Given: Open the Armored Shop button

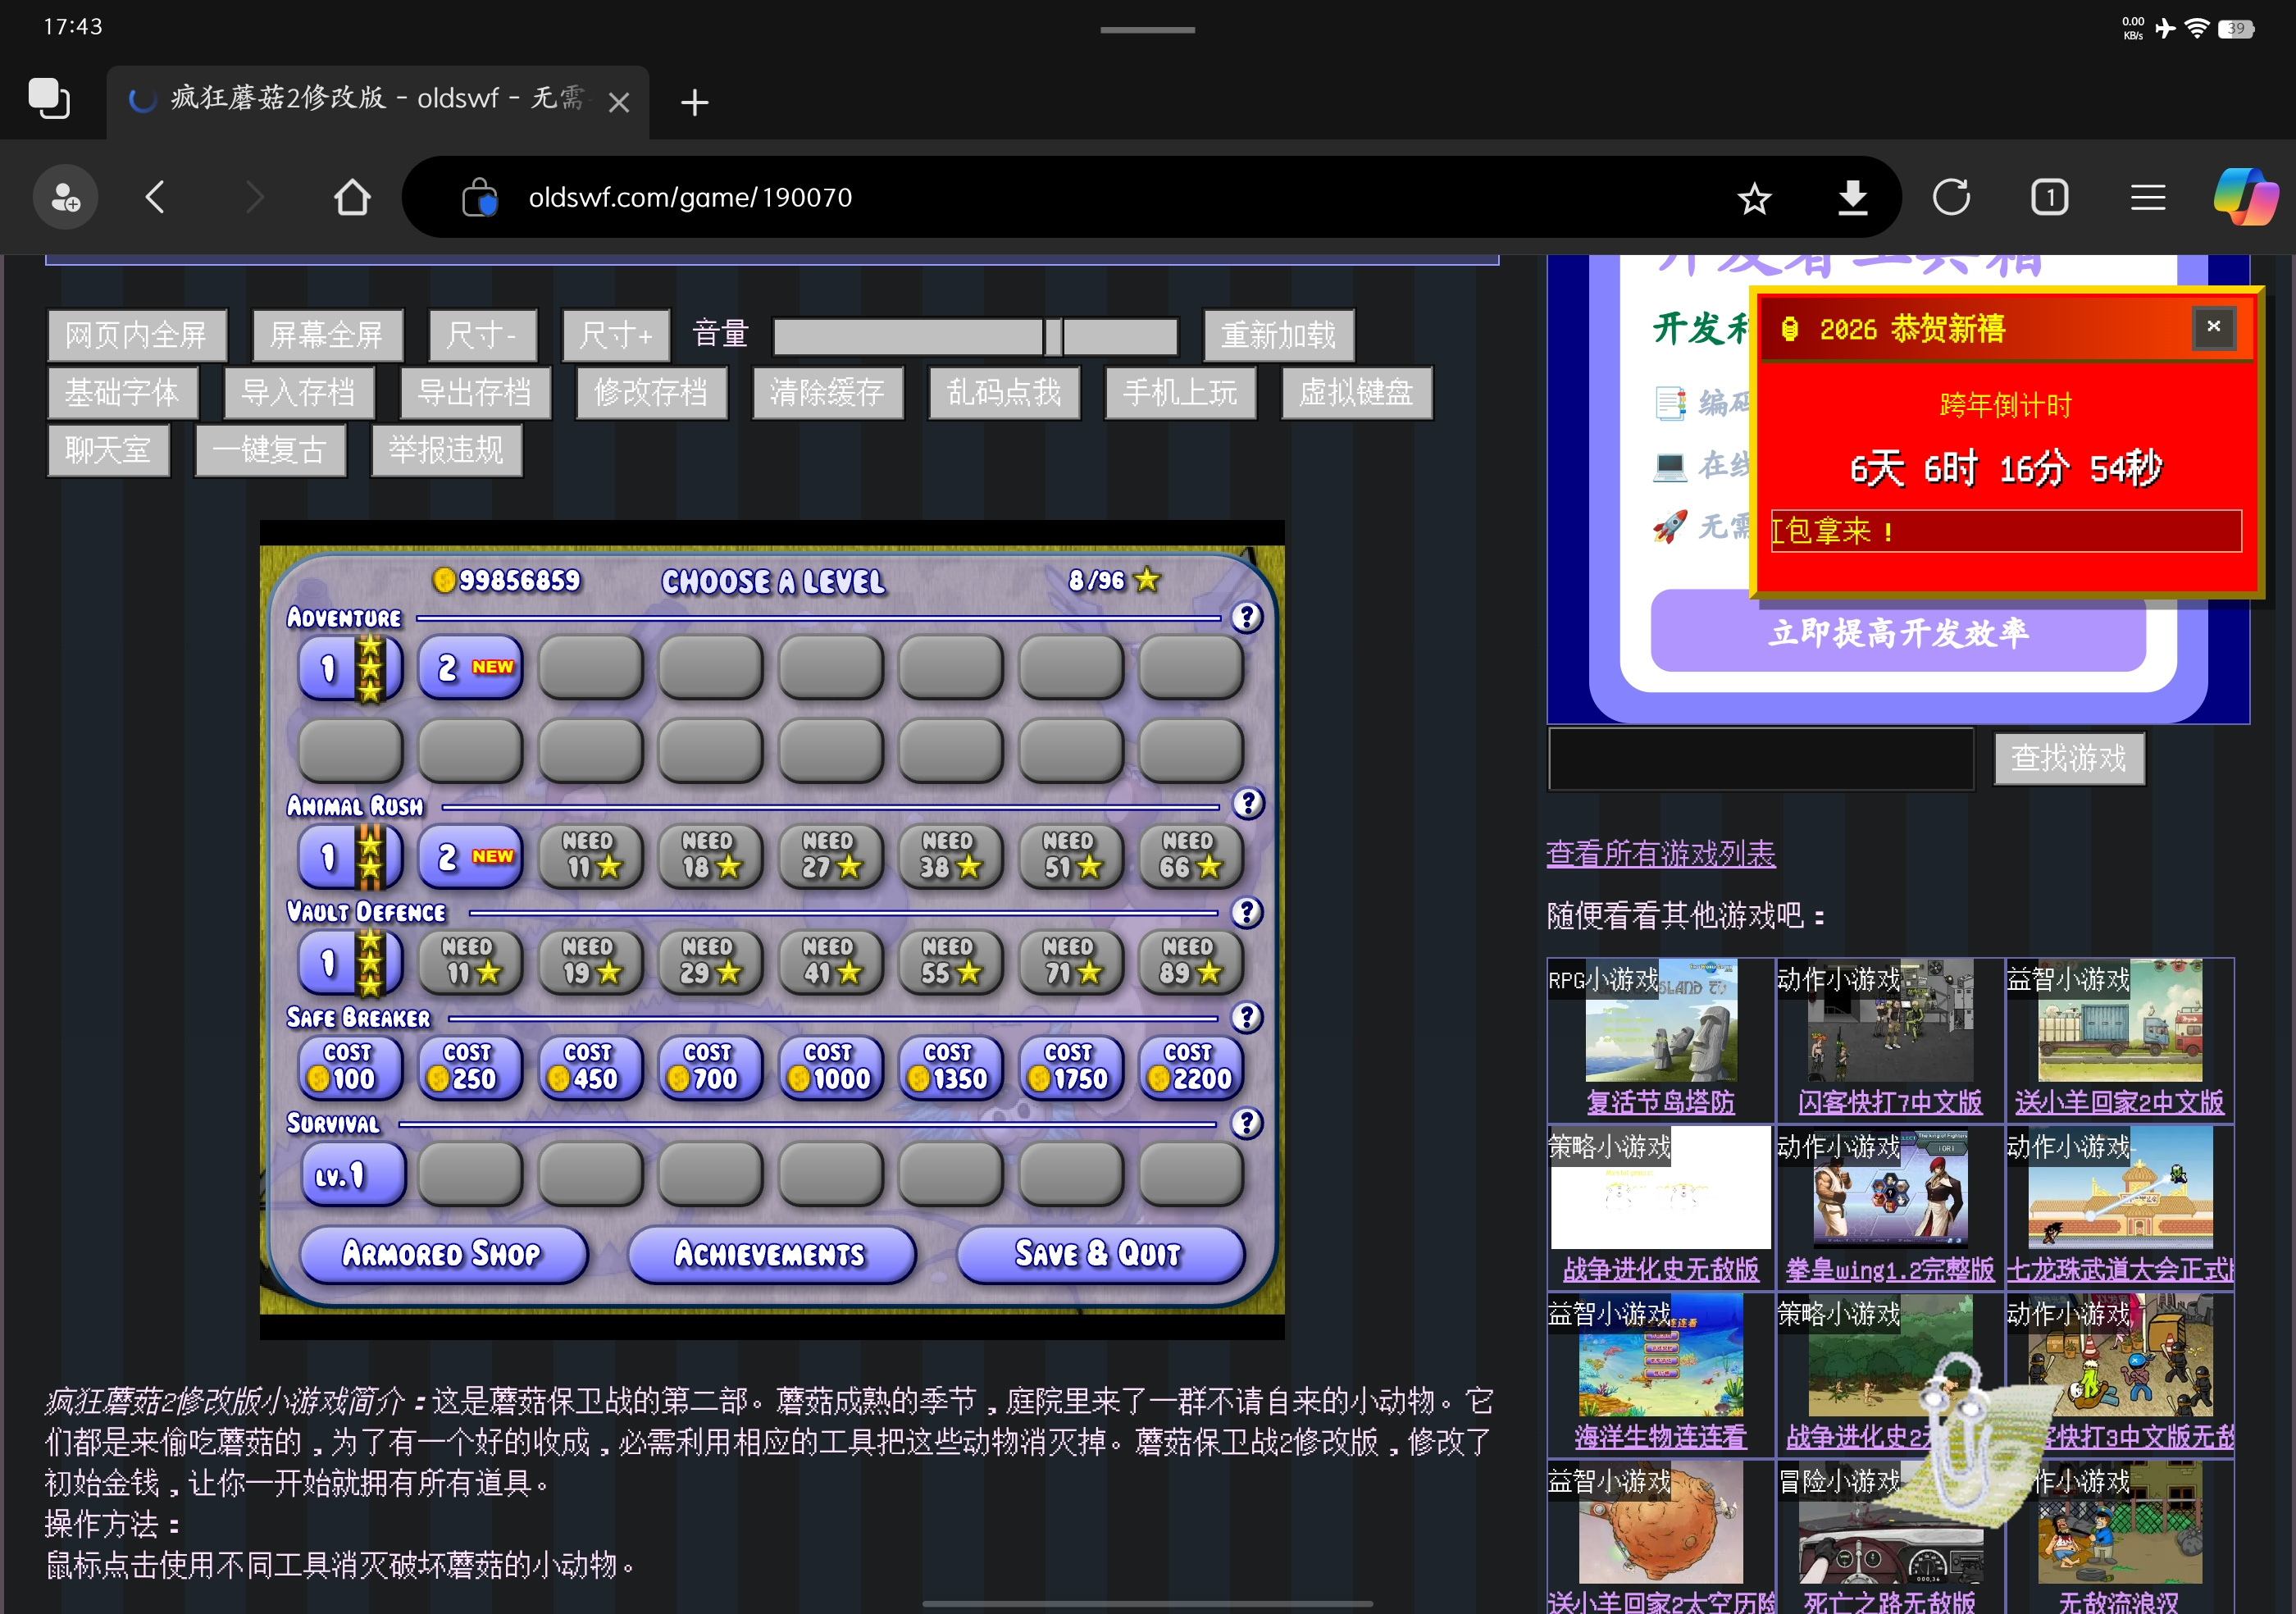Looking at the screenshot, I should 443,1254.
